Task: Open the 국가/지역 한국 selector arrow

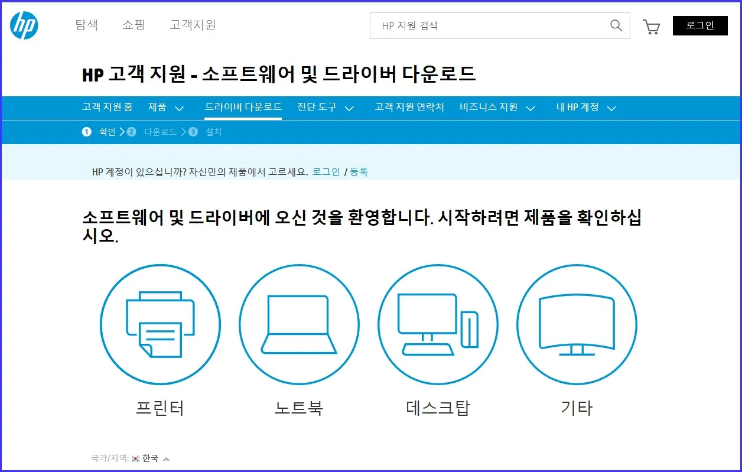Action: coord(166,459)
